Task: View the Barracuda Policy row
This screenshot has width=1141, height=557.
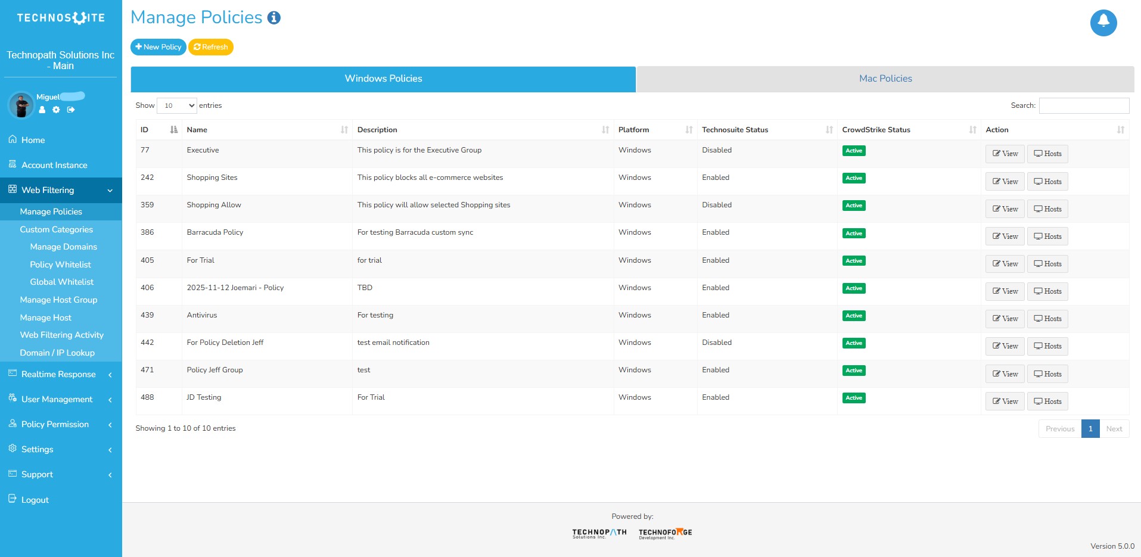Action: click(x=1005, y=237)
